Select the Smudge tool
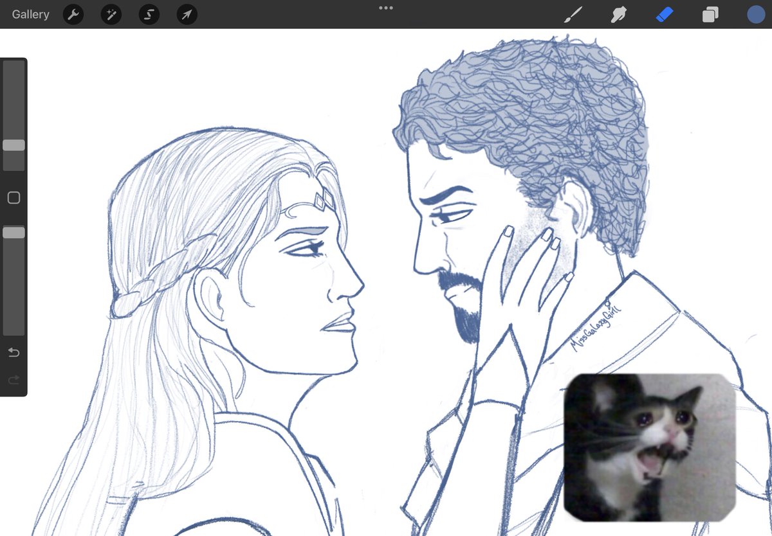Viewport: 772px width, 536px height. 618,14
